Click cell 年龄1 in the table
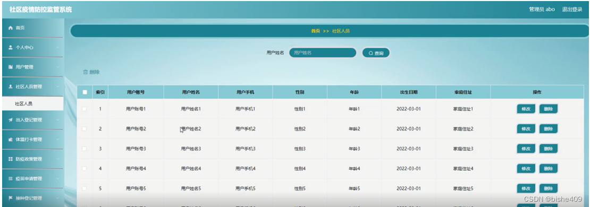The image size is (590, 207). 354,109
